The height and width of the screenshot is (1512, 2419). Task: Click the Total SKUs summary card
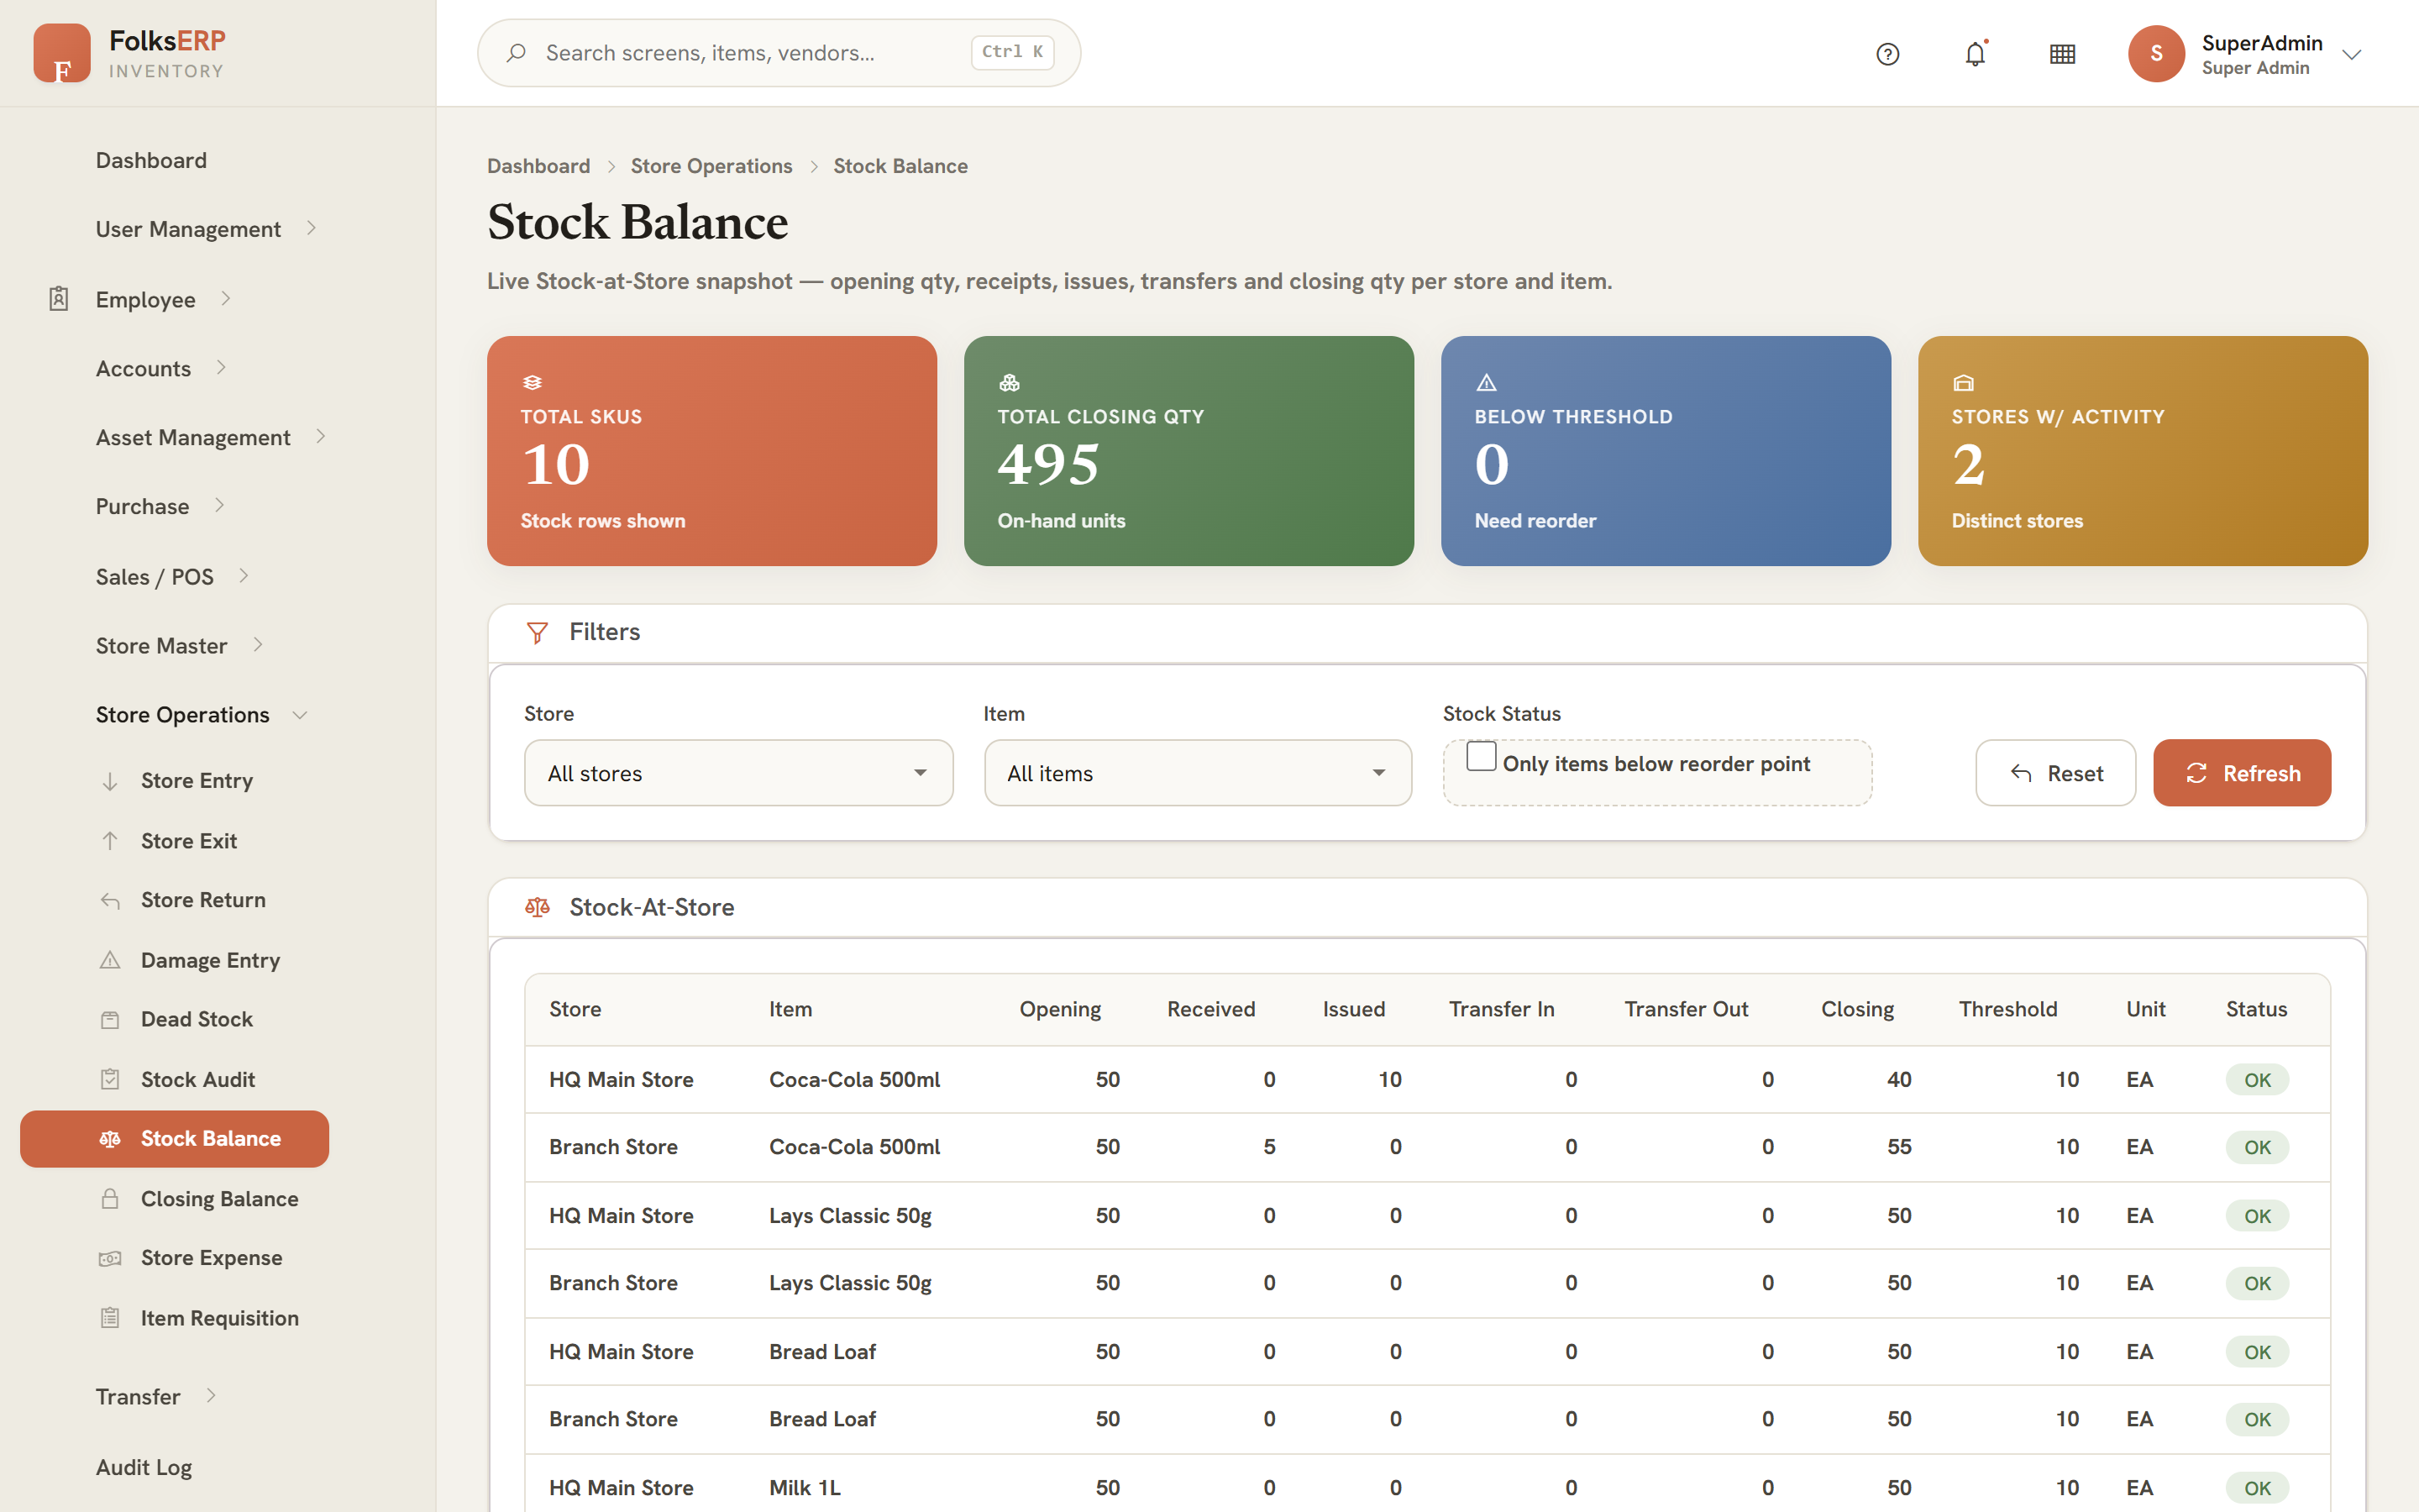[x=711, y=451]
